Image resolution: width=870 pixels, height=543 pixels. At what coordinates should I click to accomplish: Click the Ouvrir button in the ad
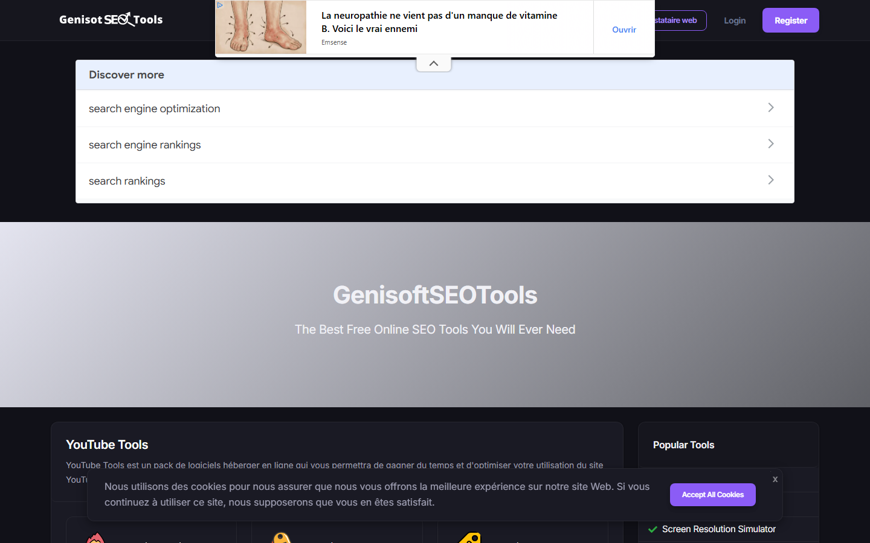[624, 30]
